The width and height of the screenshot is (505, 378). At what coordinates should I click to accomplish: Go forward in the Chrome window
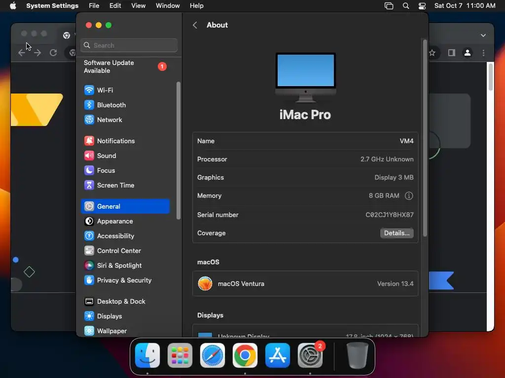[37, 53]
